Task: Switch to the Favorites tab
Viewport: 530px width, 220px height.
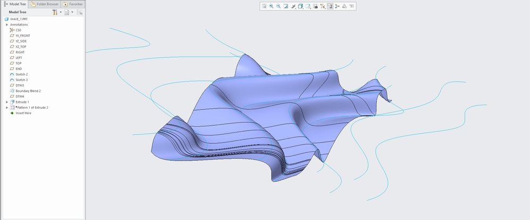Action: tap(73, 4)
